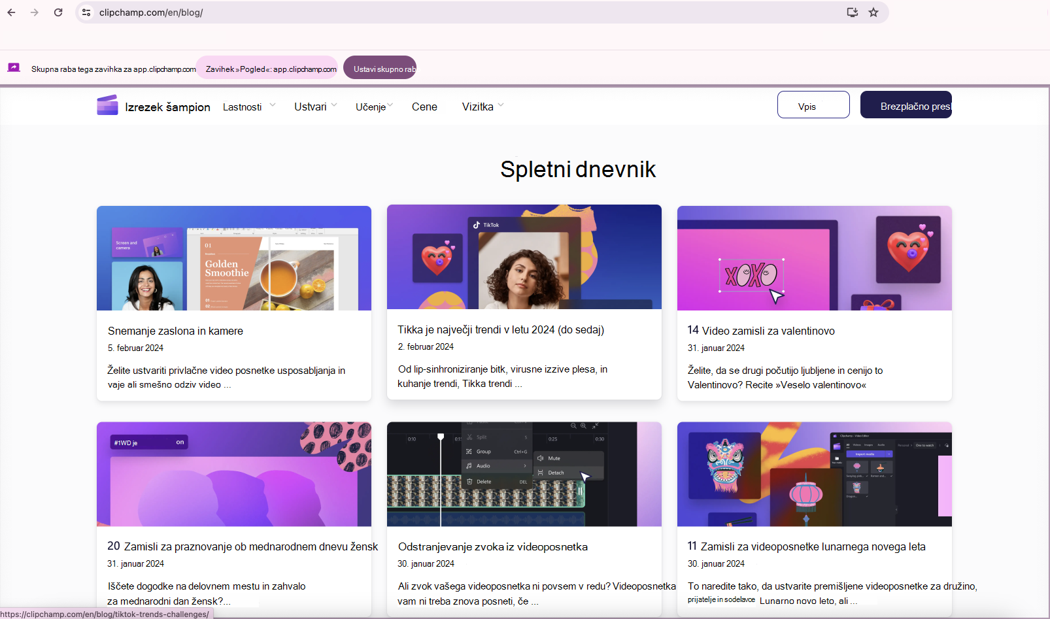Expand the Učenje menu chevron
The height and width of the screenshot is (619, 1050).
click(x=390, y=105)
